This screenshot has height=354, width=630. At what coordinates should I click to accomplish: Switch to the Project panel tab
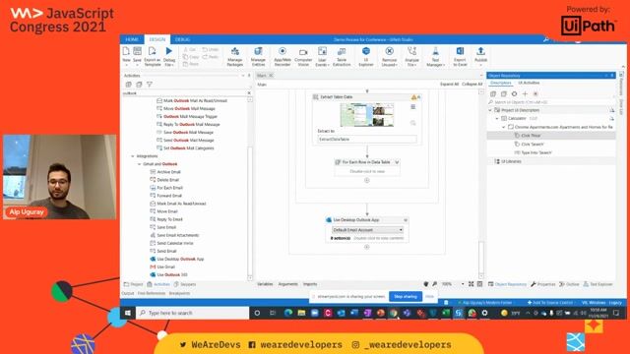point(134,284)
